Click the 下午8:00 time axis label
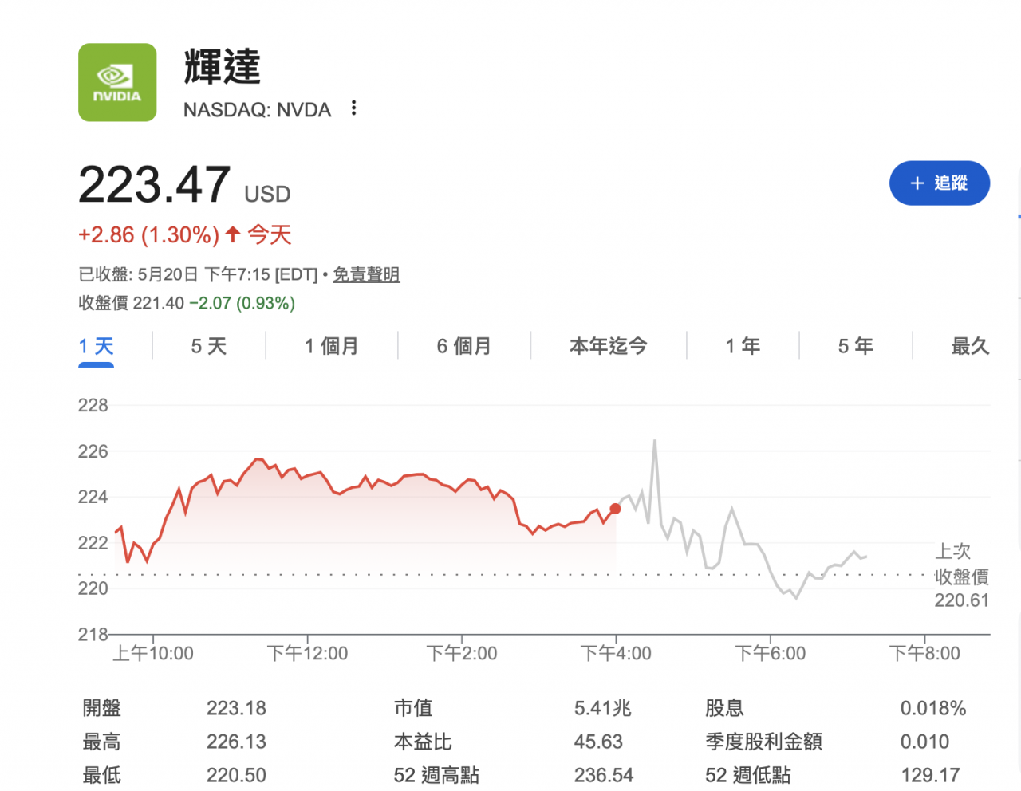Viewport: 1021px width, 791px height. (924, 654)
